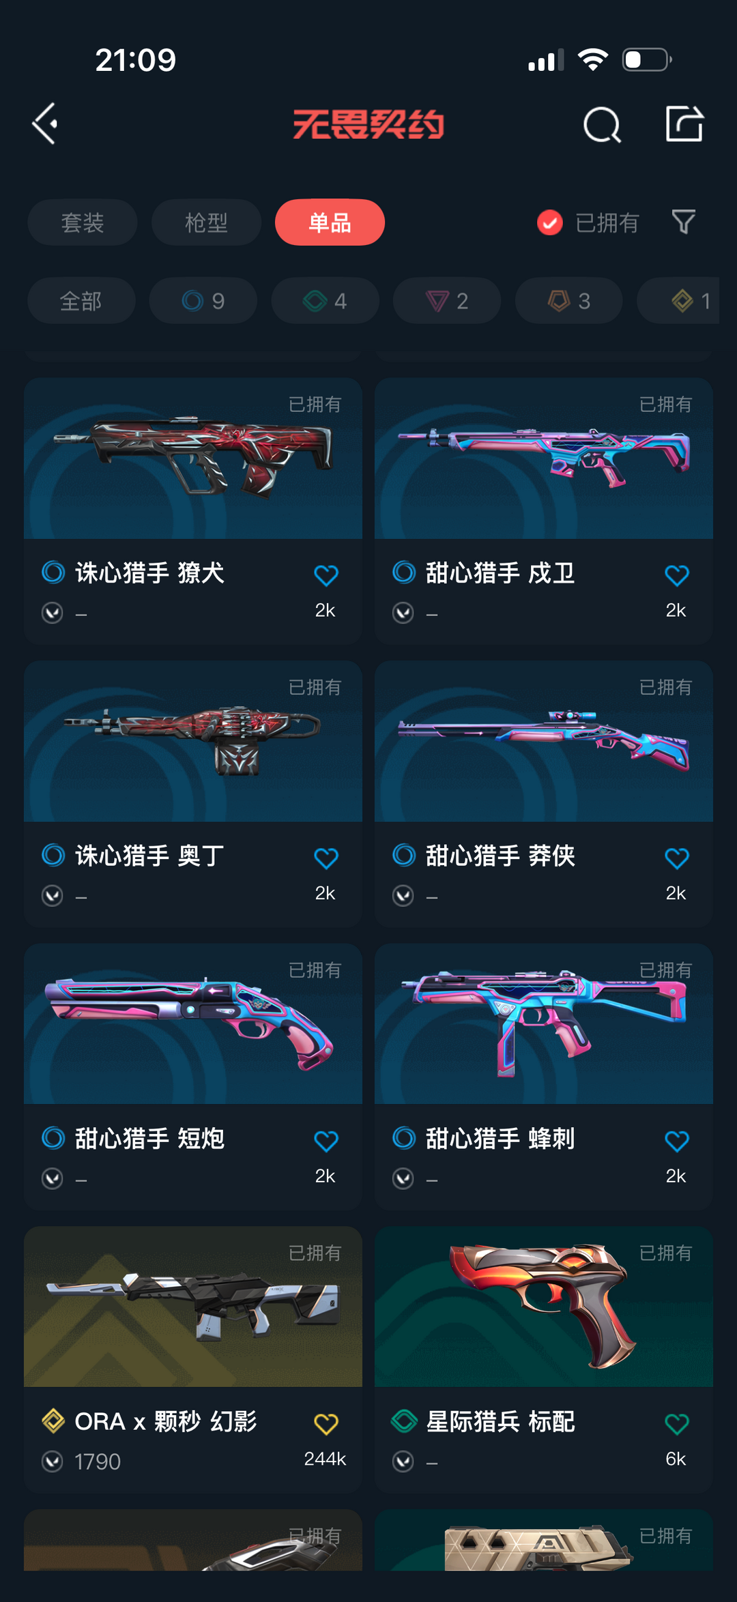Choose the 全部 filter button
Image resolution: width=737 pixels, height=1602 pixels.
tap(81, 300)
